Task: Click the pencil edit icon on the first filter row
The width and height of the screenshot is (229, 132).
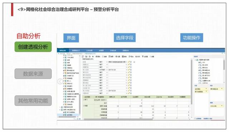Action: click(x=129, y=62)
